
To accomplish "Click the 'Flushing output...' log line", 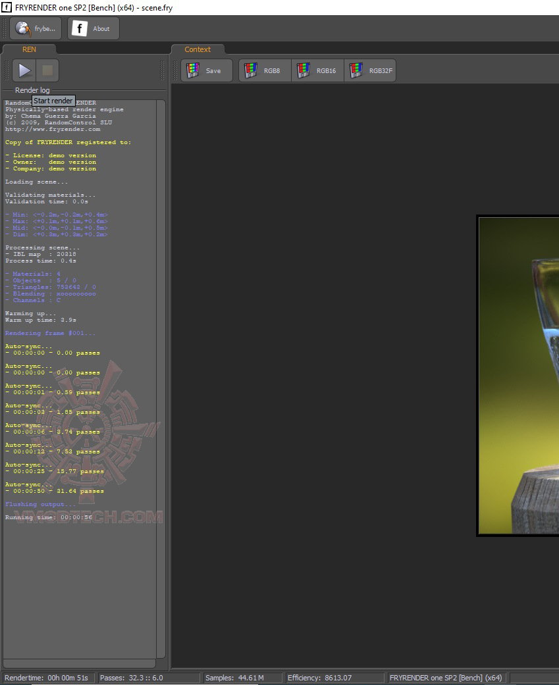I will (x=40, y=504).
